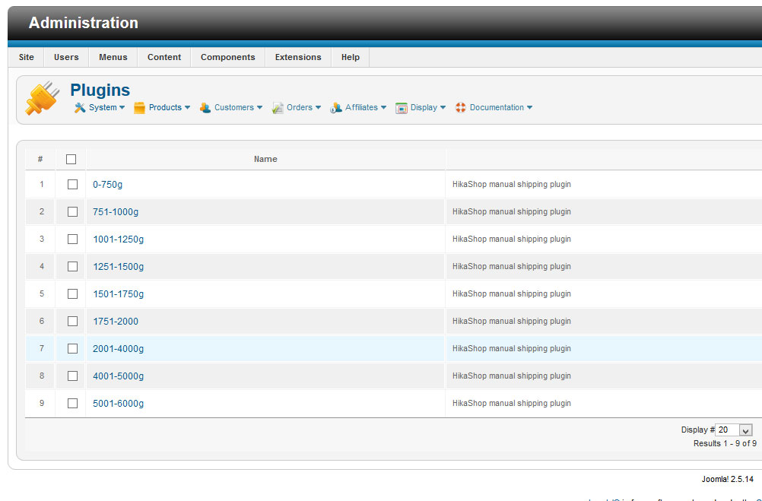The height and width of the screenshot is (501, 762).
Task: Open the 1251-1500g shipping method link
Action: point(118,266)
